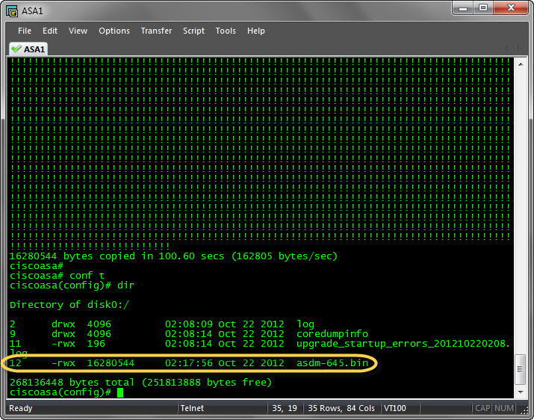Viewport: 534px width, 420px height.
Task: Click the '35, 19' cursor position status
Action: tap(285, 408)
